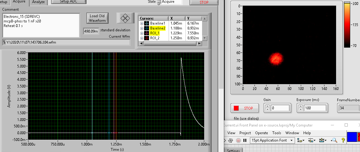Image resolution: width=360 pixels, height=152 pixels.
Task: Click the FrameNumber indicator field
Action: click(x=349, y=108)
